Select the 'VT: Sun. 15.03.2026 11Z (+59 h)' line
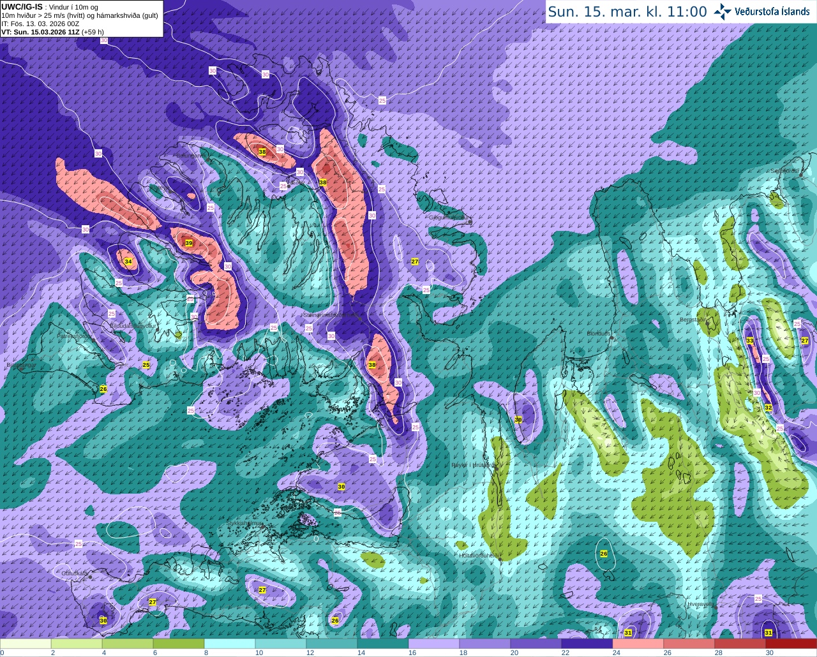Screen dimensions: 817x657 pos(52,32)
